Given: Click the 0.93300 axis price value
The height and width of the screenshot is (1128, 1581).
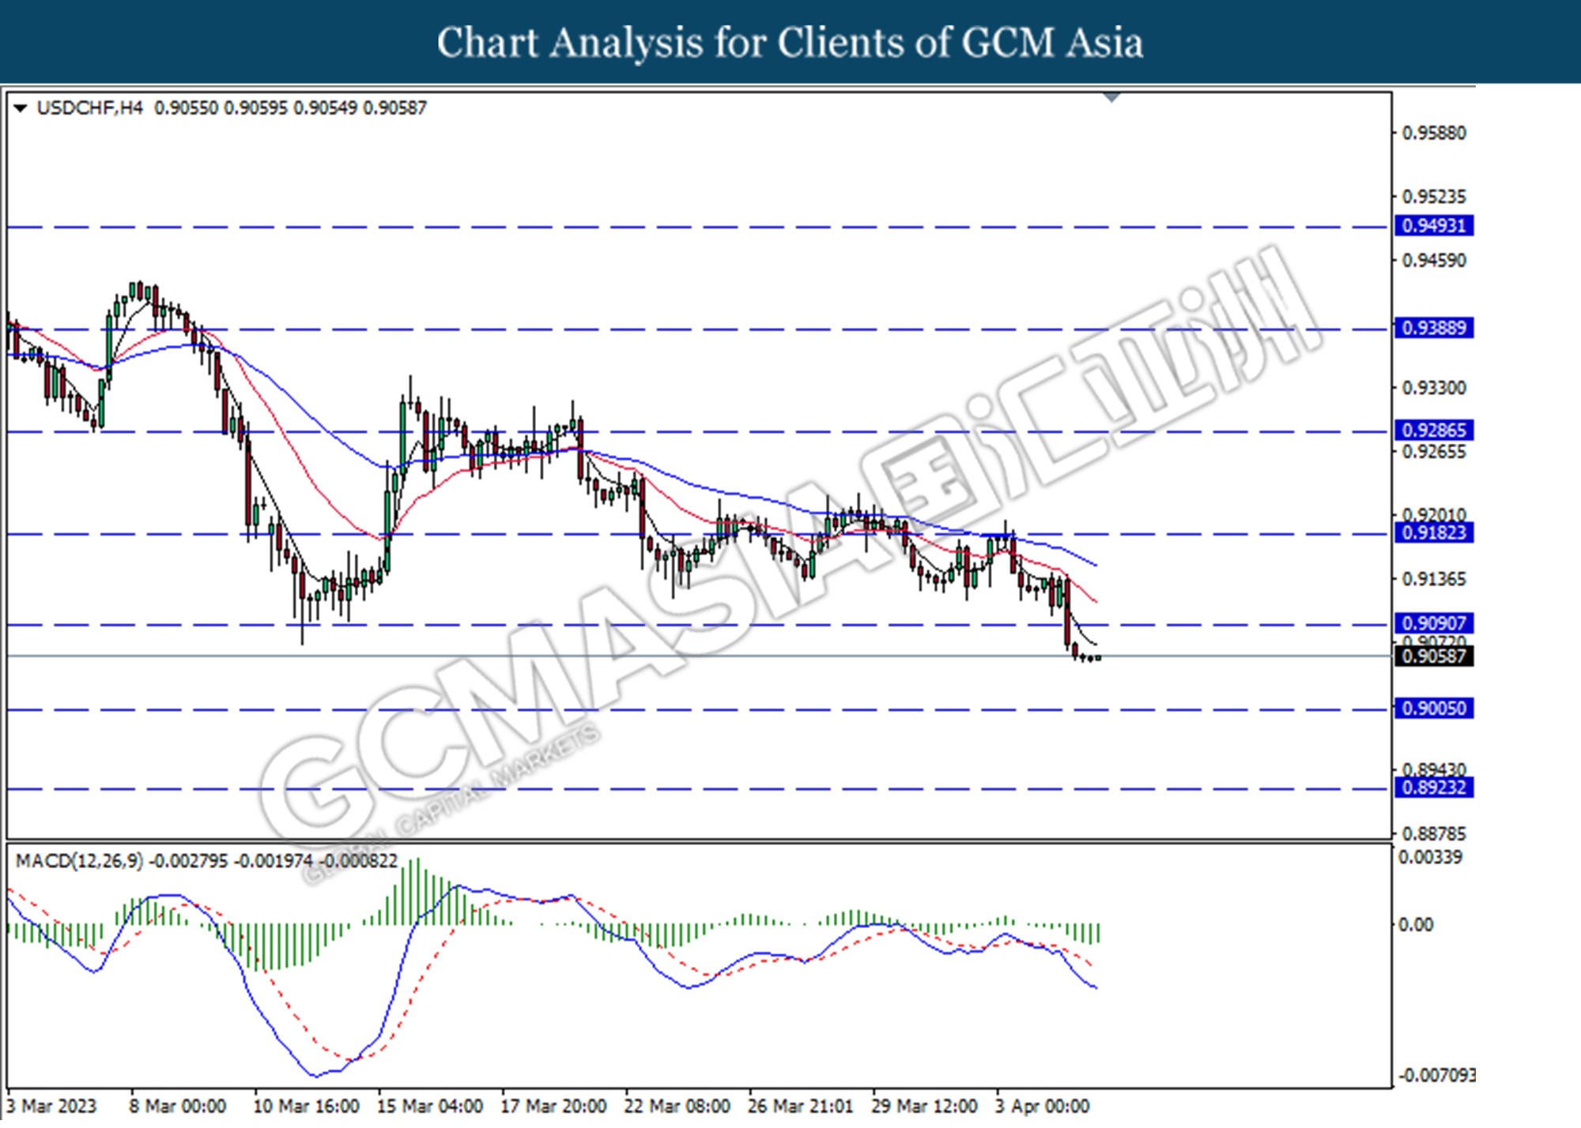Looking at the screenshot, I should coord(1434,388).
